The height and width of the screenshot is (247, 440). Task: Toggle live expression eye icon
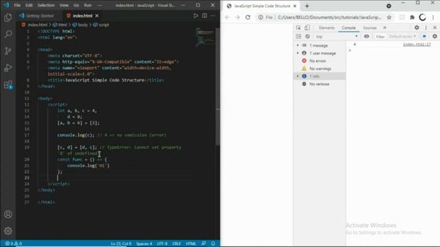click(x=366, y=36)
